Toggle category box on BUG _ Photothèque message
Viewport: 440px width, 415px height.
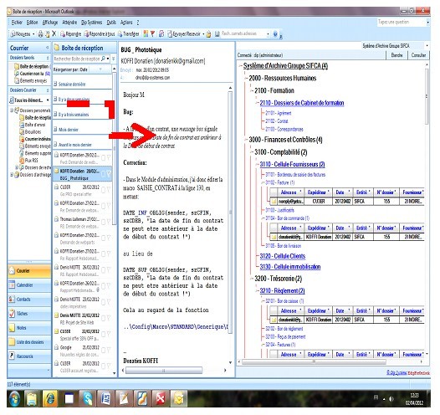[103, 174]
